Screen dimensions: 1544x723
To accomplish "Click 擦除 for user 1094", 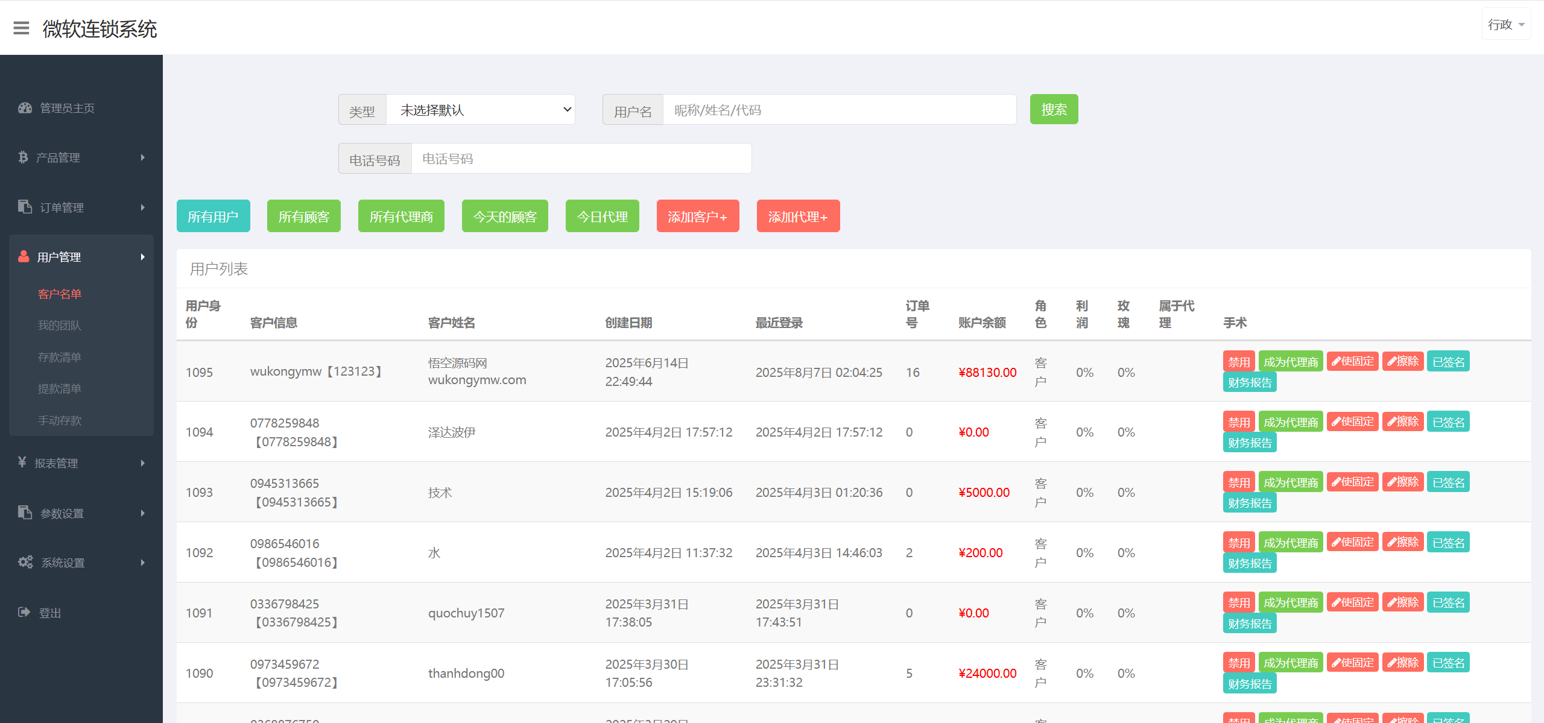I will (x=1403, y=421).
